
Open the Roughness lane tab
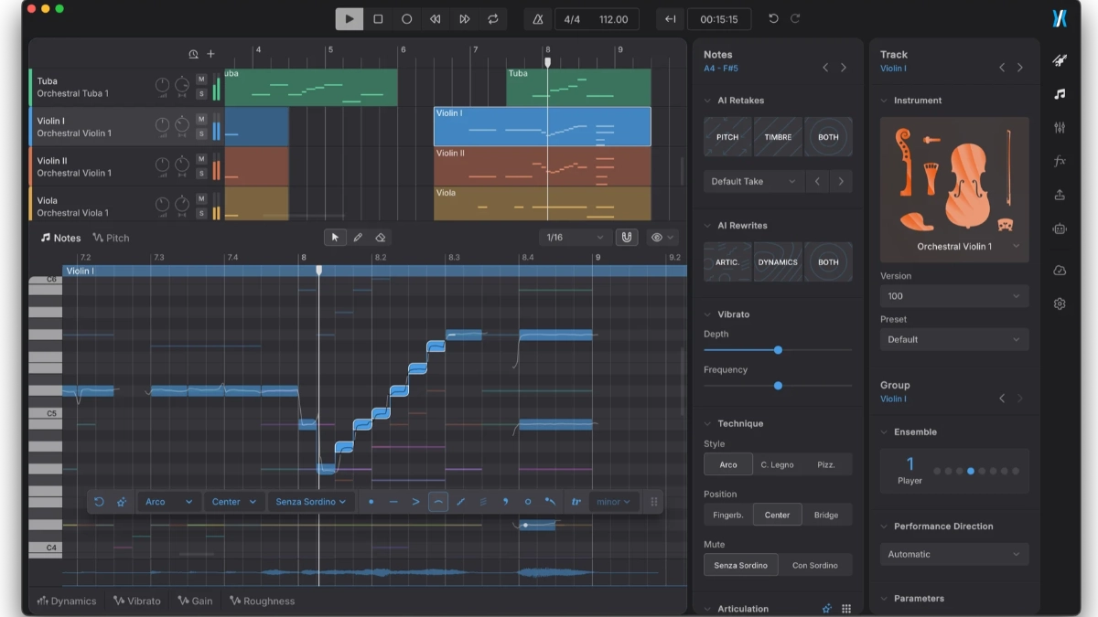click(x=263, y=601)
